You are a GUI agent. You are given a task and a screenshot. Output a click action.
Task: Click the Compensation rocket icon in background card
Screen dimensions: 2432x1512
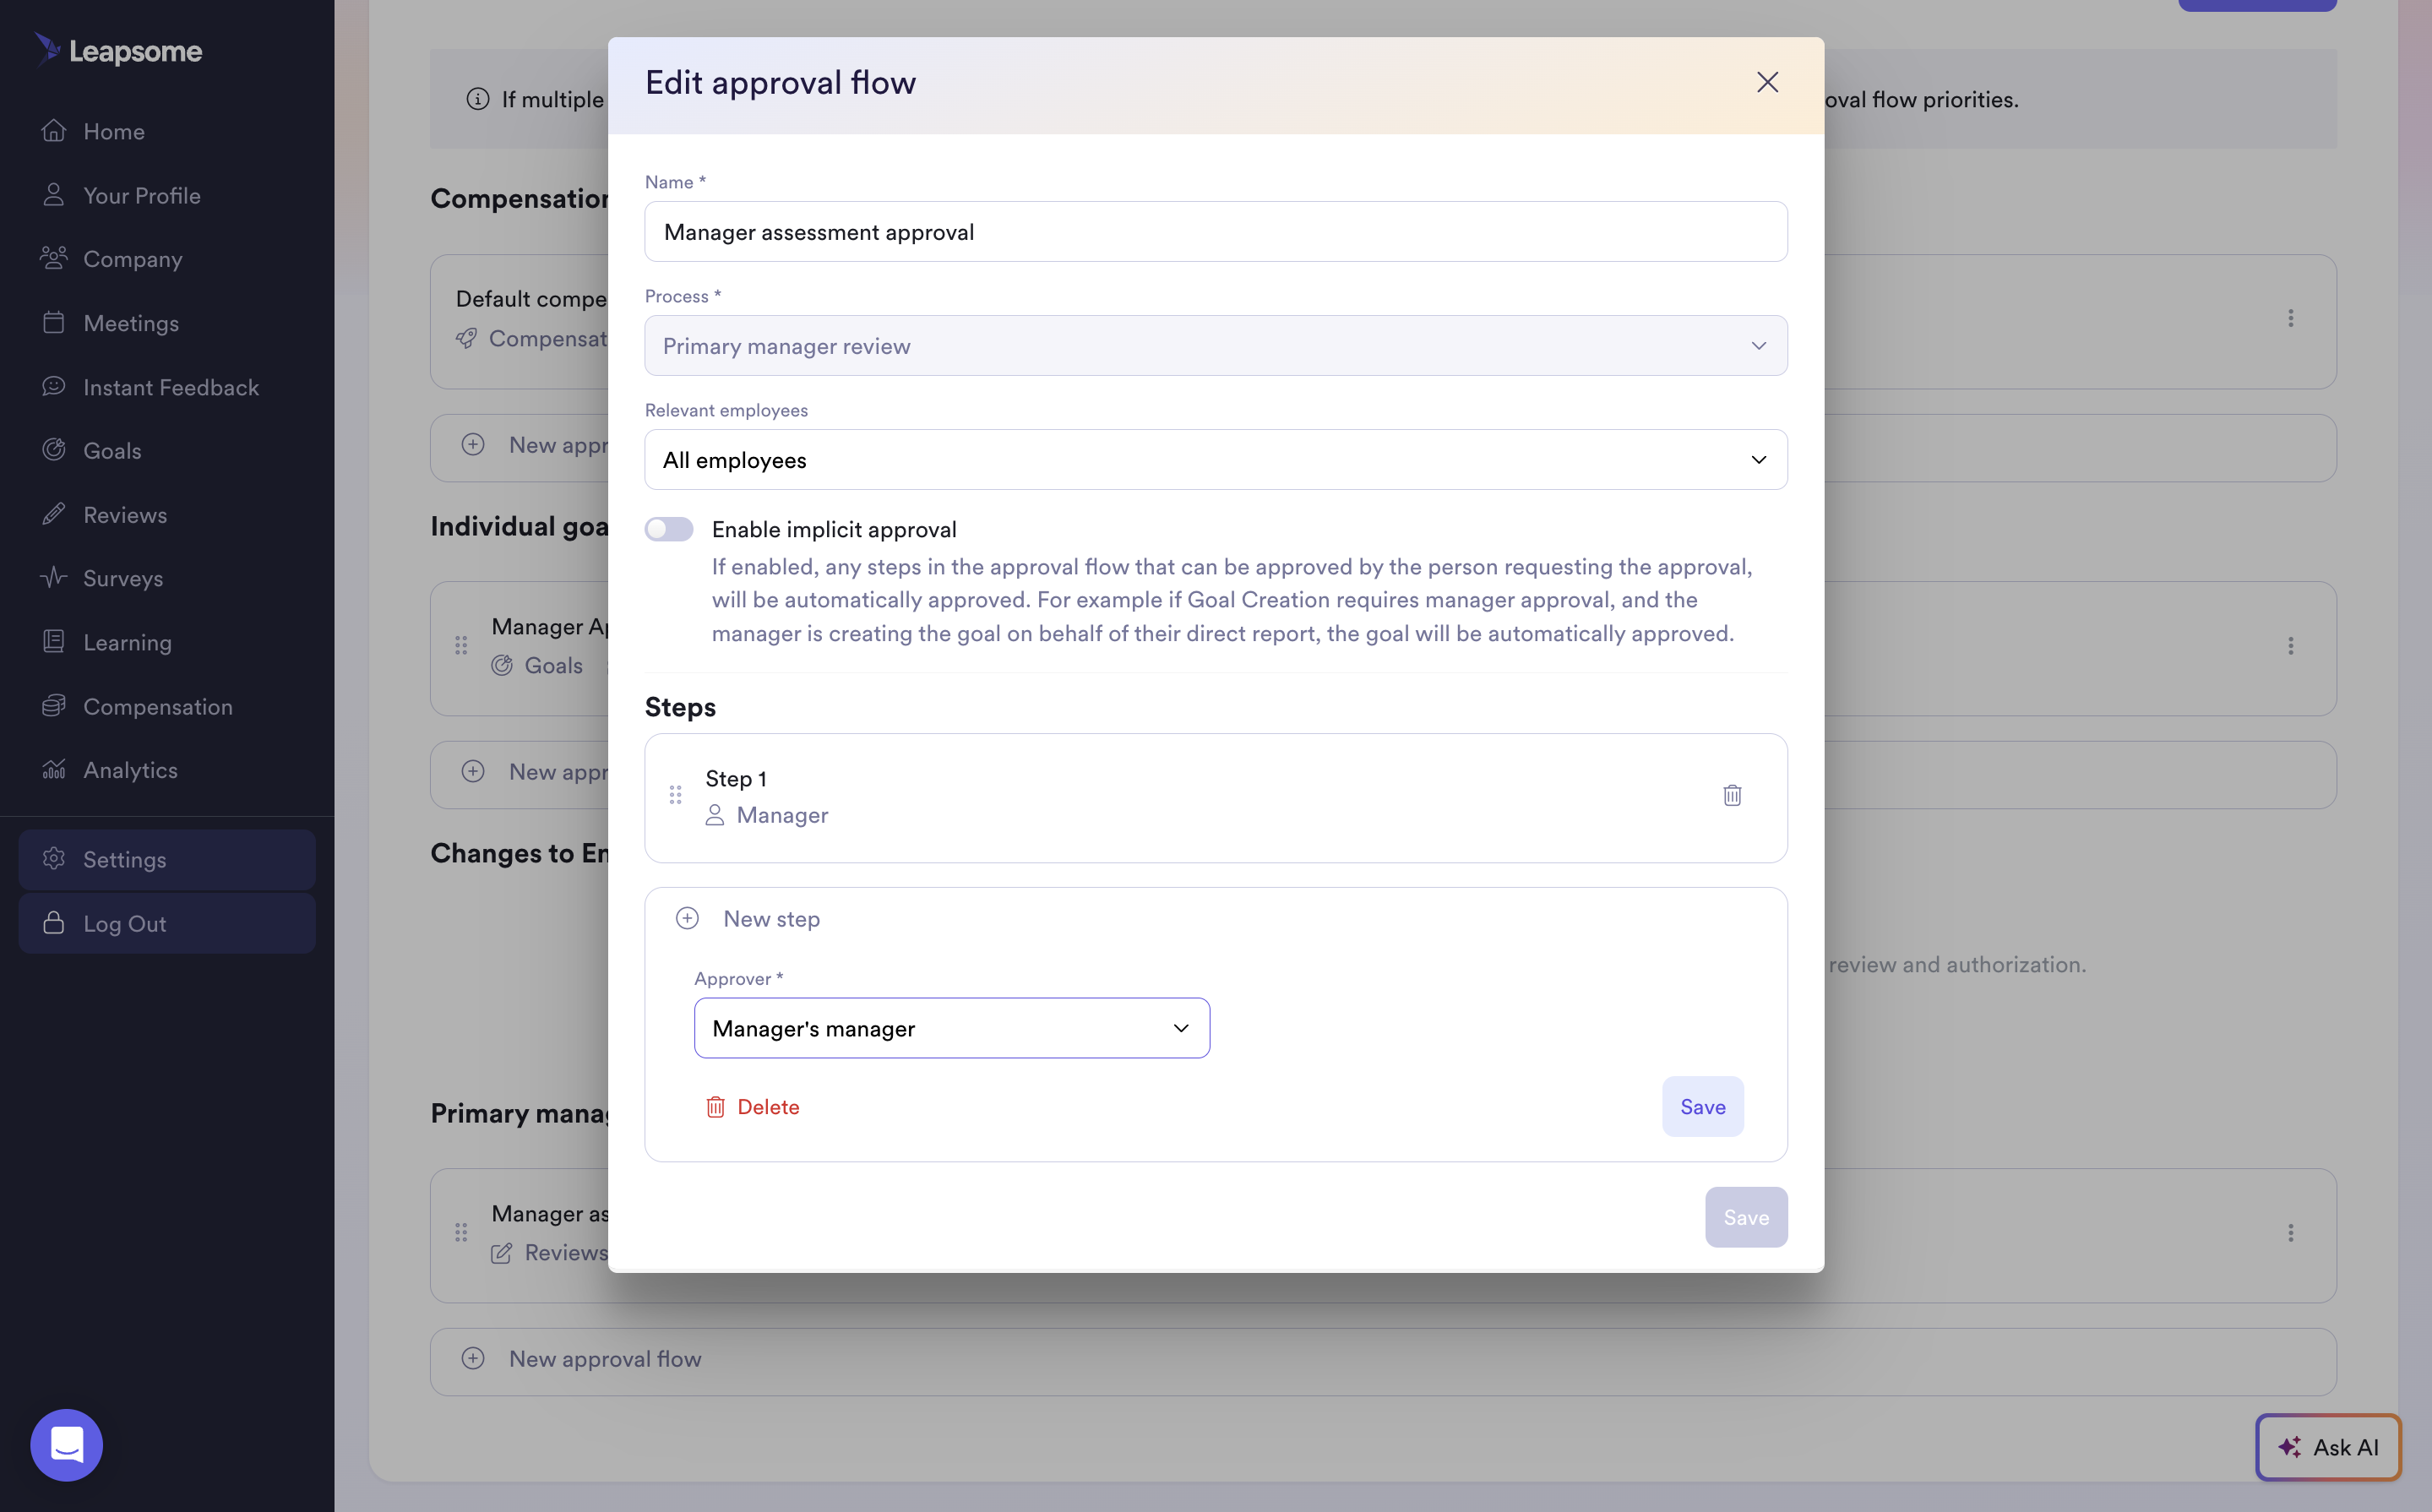(466, 338)
